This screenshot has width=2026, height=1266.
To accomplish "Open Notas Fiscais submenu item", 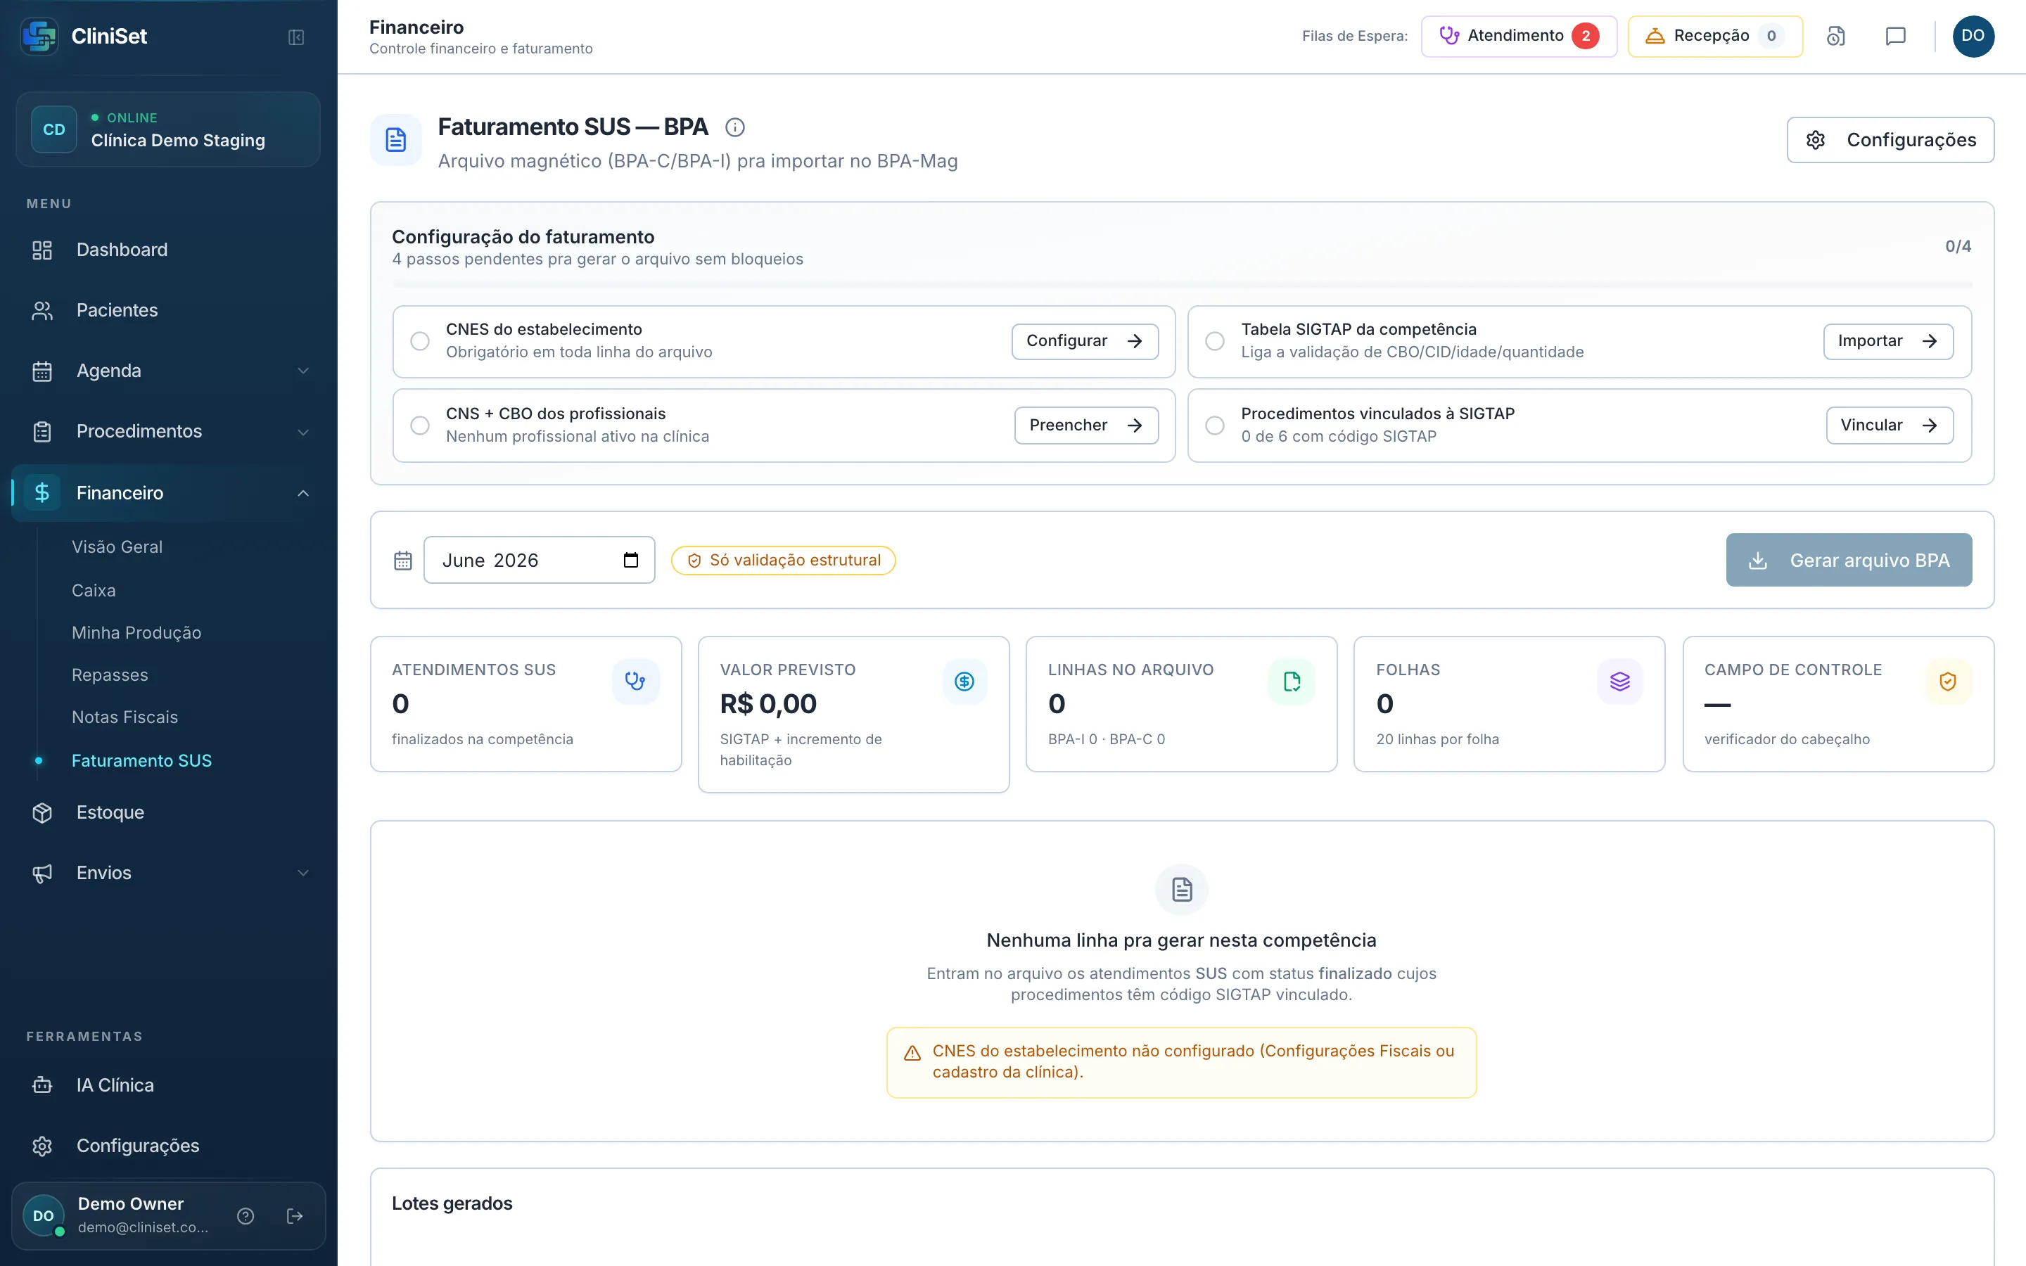I will (125, 717).
